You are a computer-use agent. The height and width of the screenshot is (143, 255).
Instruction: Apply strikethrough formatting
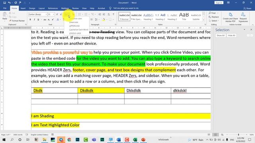(45, 19)
